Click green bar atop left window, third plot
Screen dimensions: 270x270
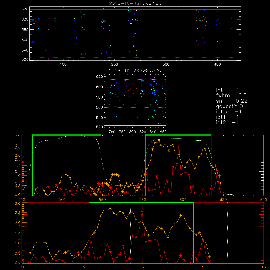pos(67,135)
